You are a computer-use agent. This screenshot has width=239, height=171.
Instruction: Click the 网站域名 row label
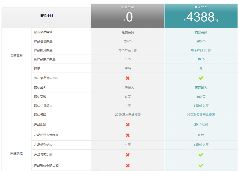[40, 88]
